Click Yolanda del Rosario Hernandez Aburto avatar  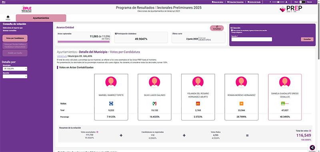[198, 82]
